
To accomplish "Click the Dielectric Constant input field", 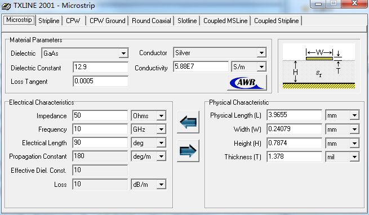I will tap(100, 67).
